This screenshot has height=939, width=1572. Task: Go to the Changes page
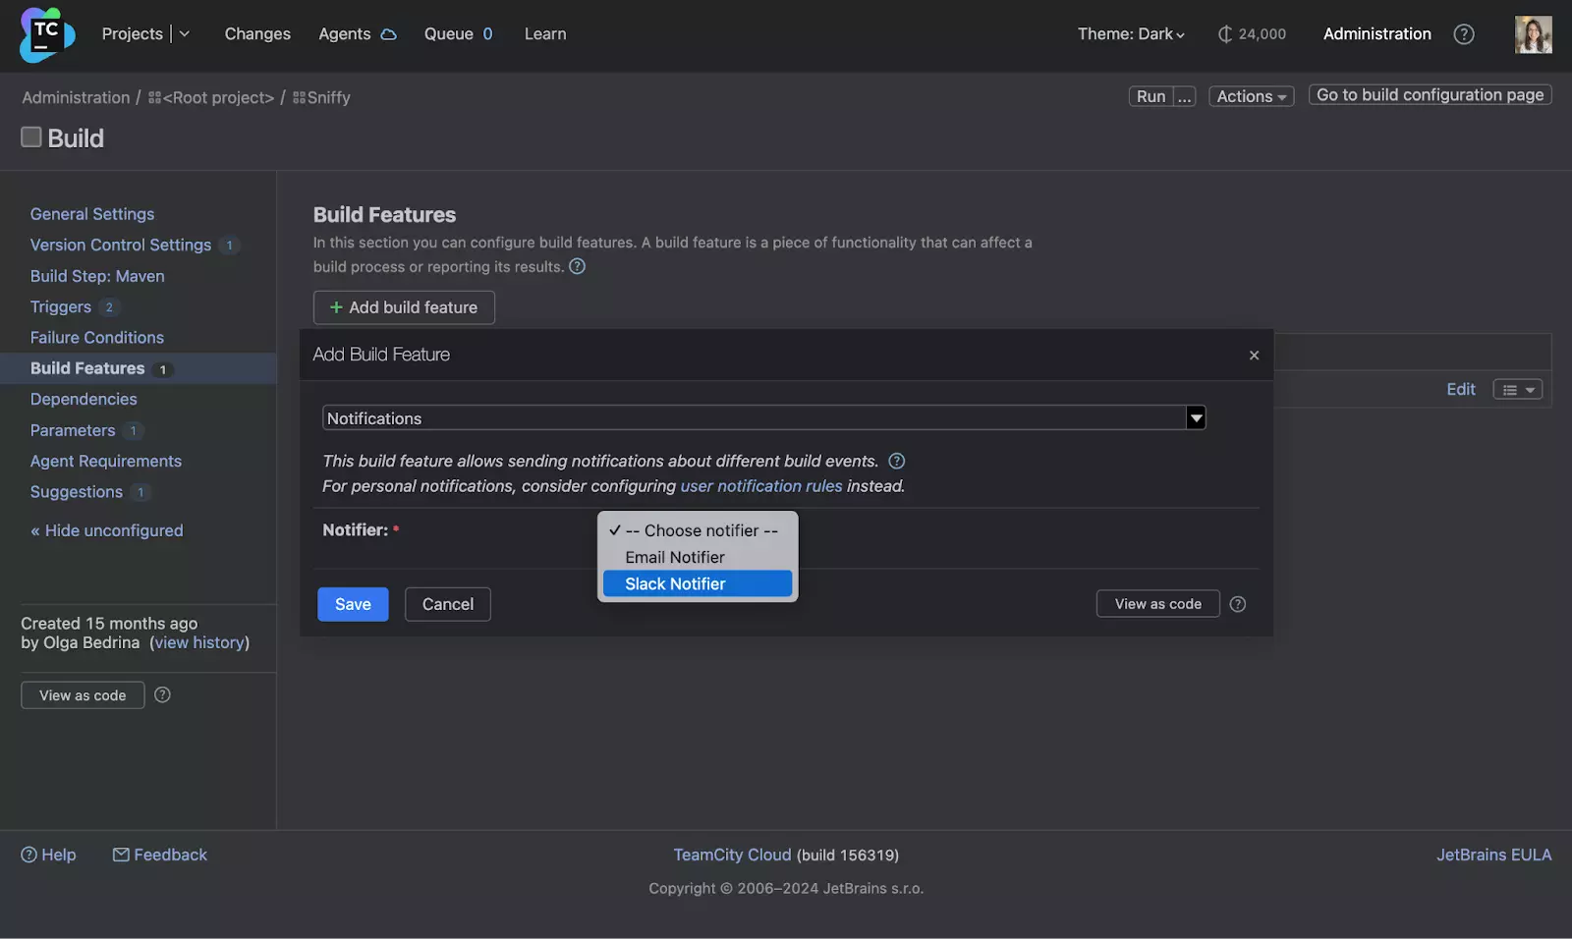[256, 33]
